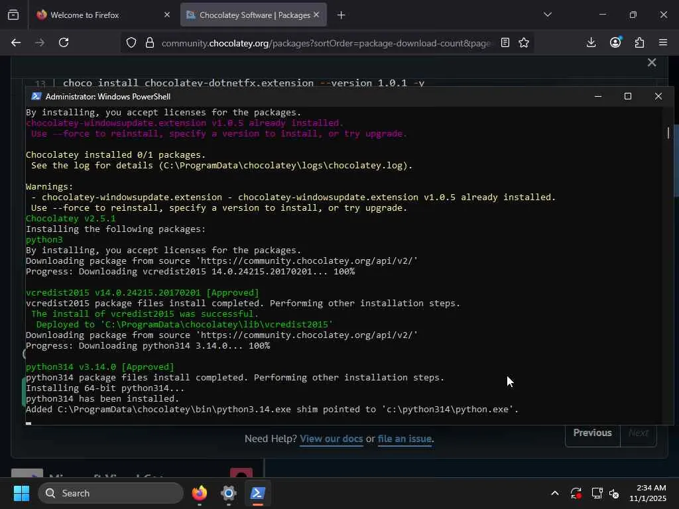Close the install script dialog on webpage
This screenshot has width=679, height=509.
coord(652,62)
